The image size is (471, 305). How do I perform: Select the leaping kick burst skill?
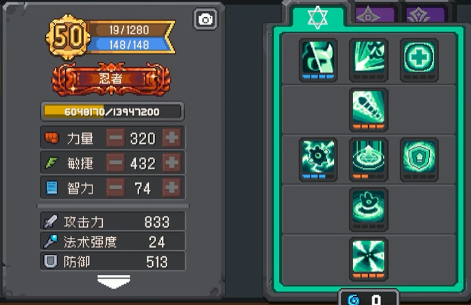pyautogui.click(x=369, y=60)
